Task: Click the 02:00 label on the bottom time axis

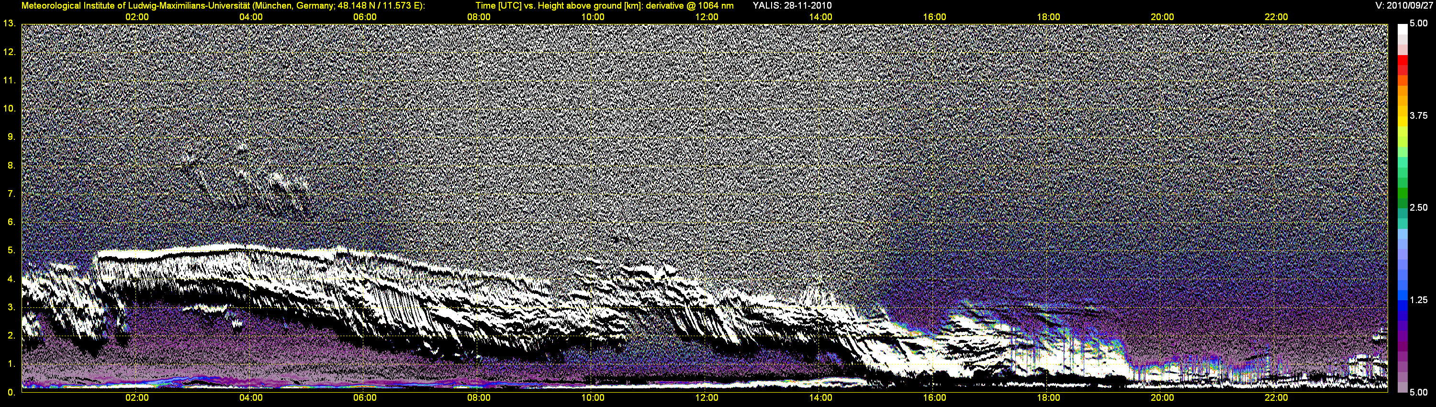Action: pos(137,398)
